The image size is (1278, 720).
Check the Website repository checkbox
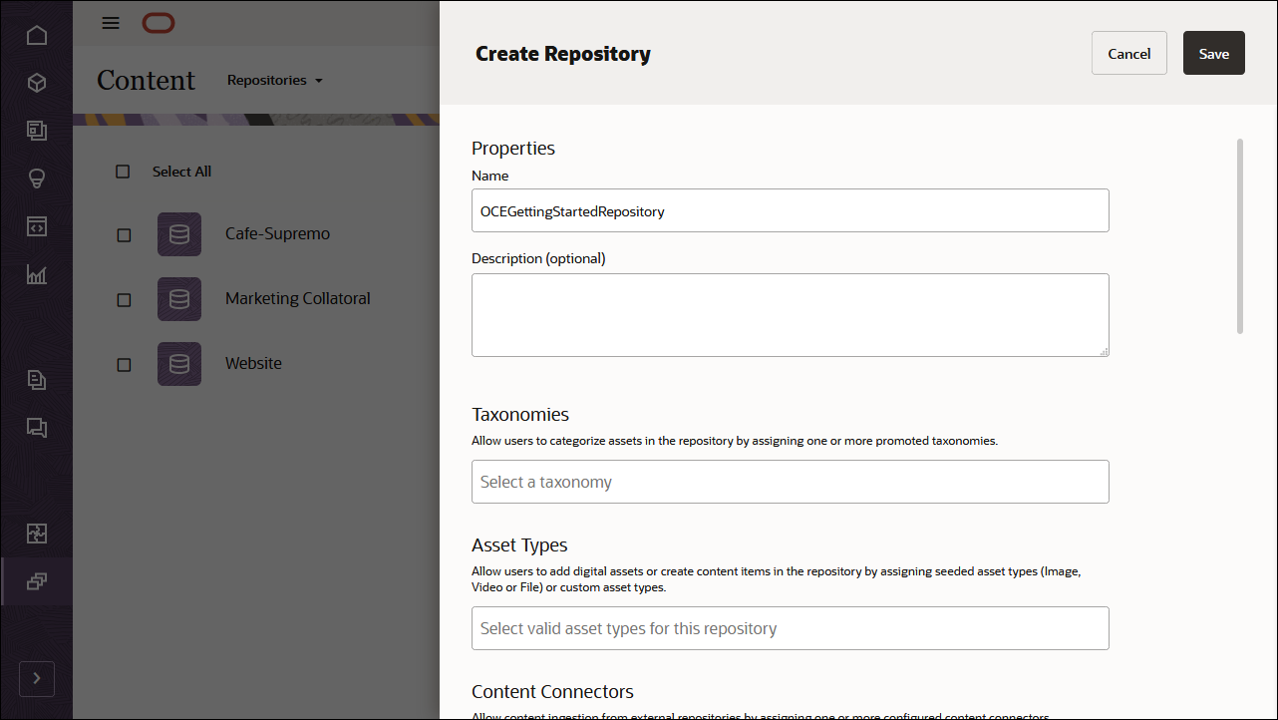pos(124,364)
